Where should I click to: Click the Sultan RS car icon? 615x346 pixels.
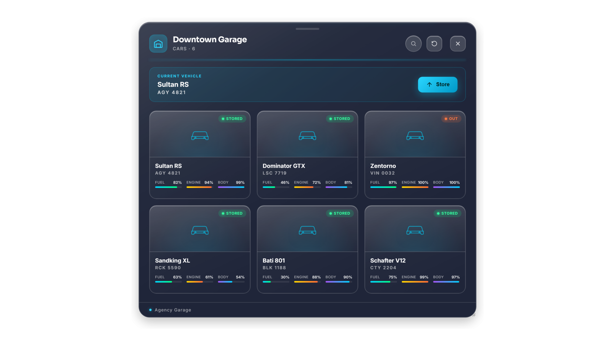tap(200, 136)
